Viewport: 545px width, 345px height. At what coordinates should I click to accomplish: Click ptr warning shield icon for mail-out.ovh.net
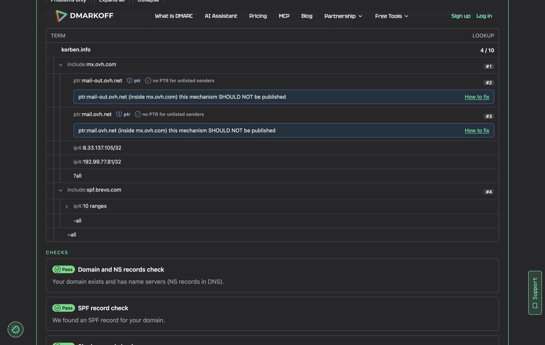click(129, 81)
